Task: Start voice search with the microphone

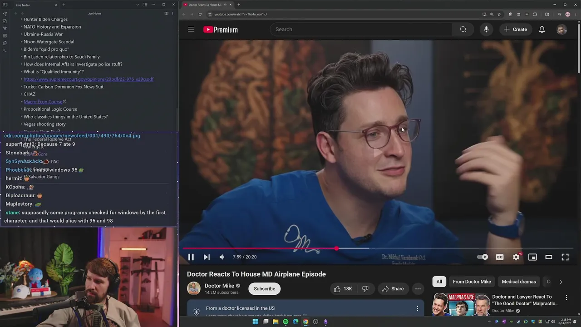Action: [486, 30]
